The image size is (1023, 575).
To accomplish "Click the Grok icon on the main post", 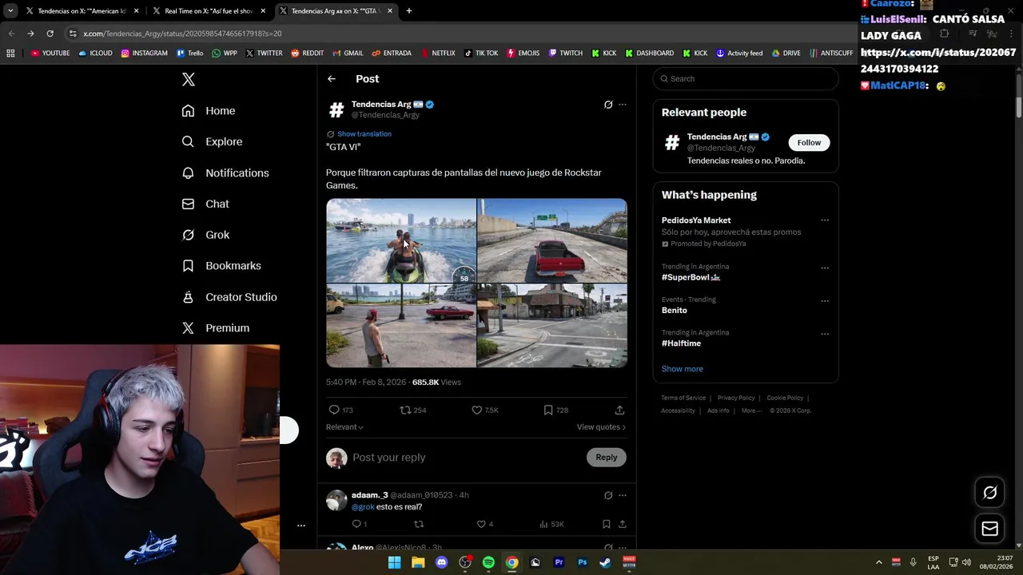I will click(608, 105).
